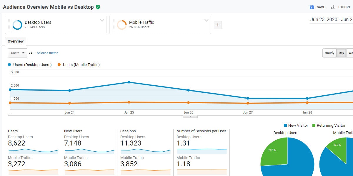Viewport: 353px width, 176px height.
Task: Click the Save report icon
Action: point(312,7)
